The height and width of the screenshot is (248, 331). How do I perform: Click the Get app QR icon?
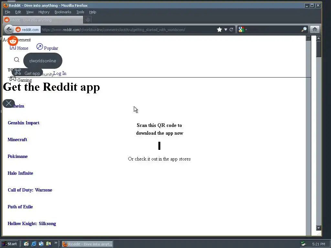click(x=18, y=72)
